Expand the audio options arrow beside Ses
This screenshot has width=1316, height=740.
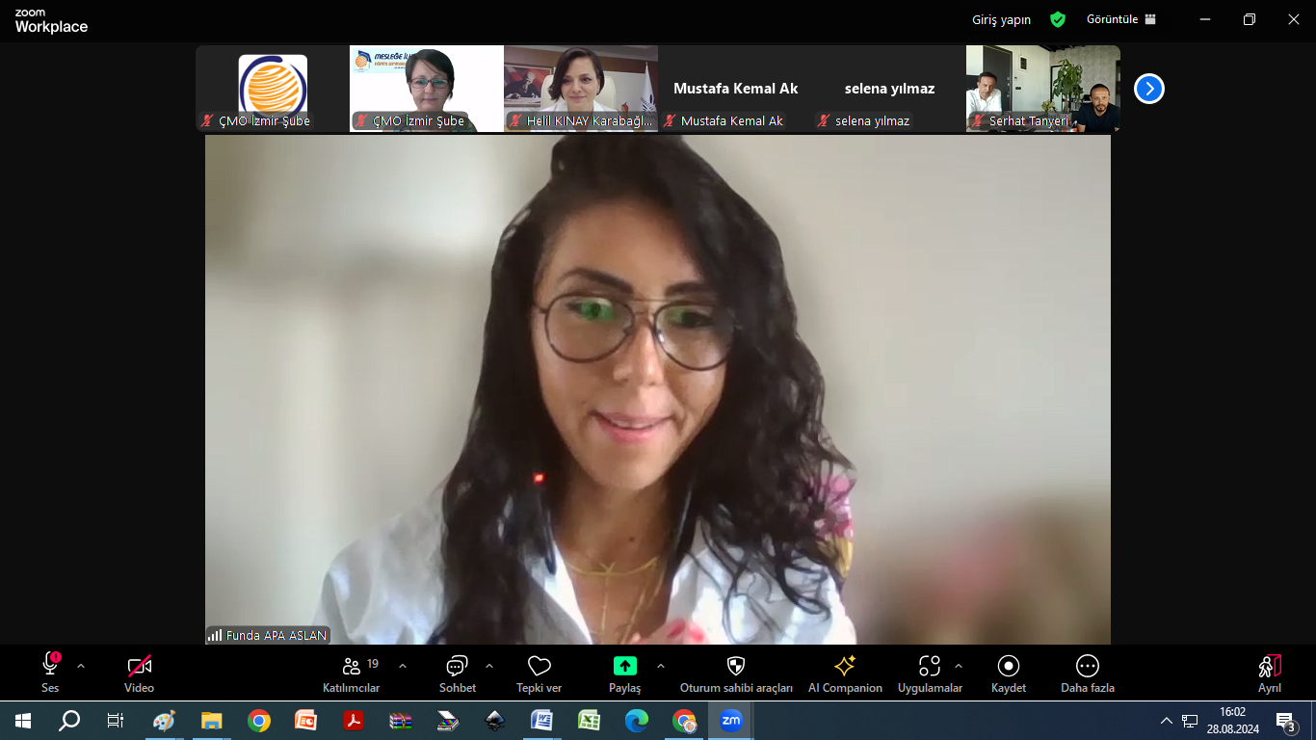pyautogui.click(x=81, y=666)
